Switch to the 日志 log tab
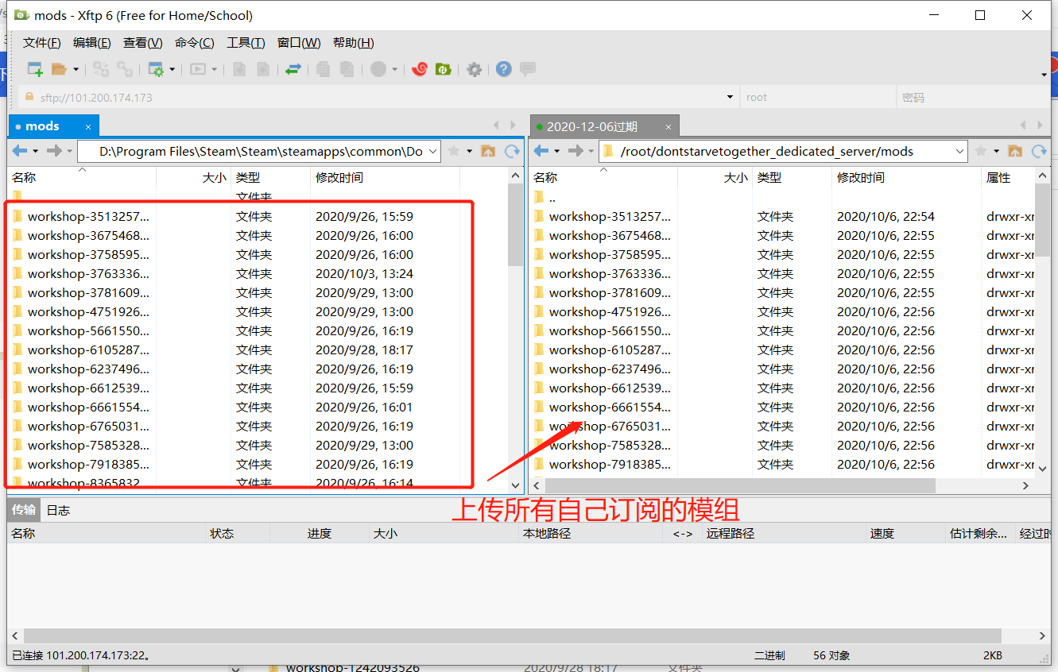The image size is (1058, 672). [58, 510]
